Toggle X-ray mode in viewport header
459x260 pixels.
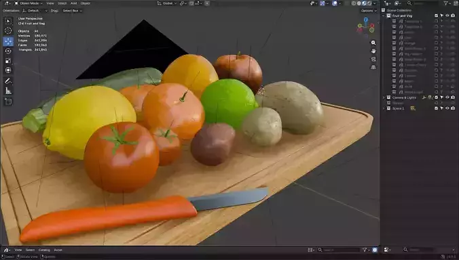(348, 3)
